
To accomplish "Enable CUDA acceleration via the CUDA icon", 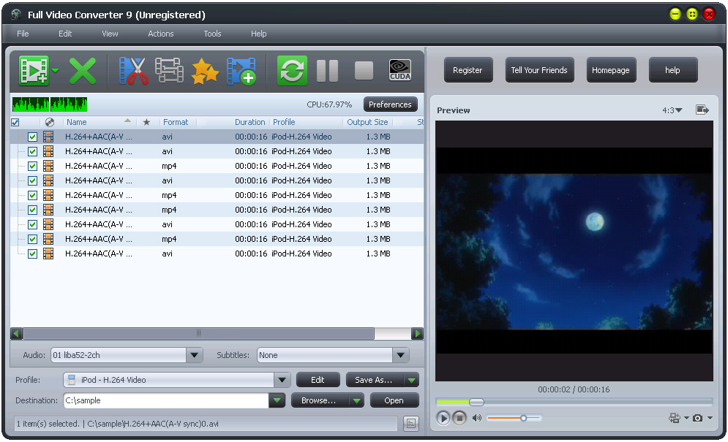I will click(399, 70).
